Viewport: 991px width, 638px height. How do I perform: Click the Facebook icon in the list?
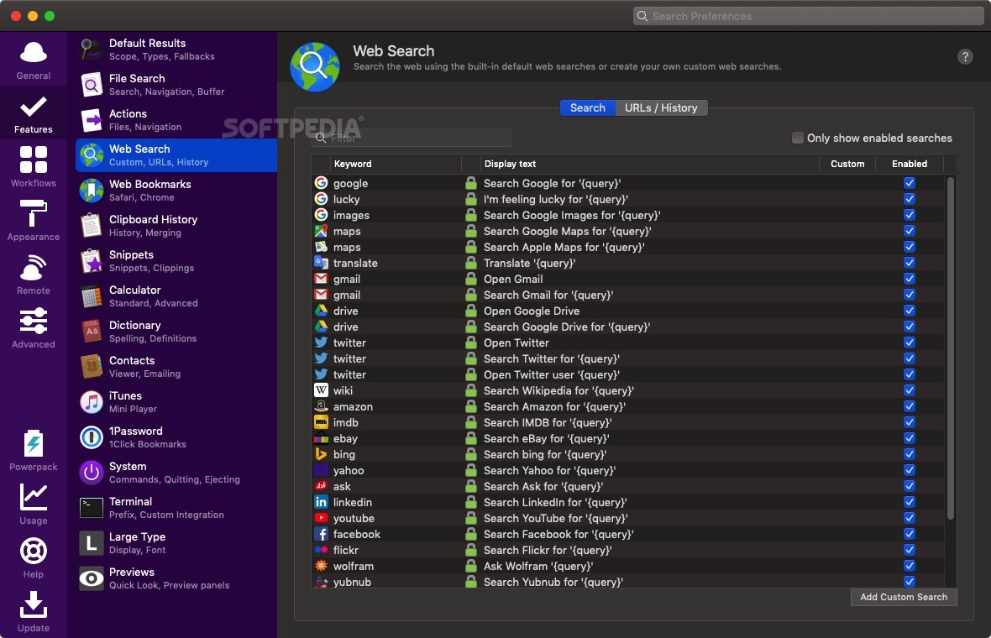321,534
